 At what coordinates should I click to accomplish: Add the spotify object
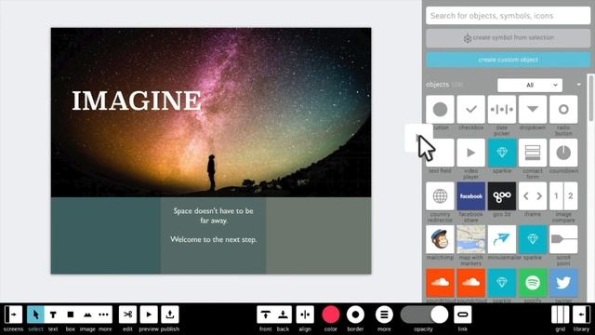pyautogui.click(x=533, y=283)
